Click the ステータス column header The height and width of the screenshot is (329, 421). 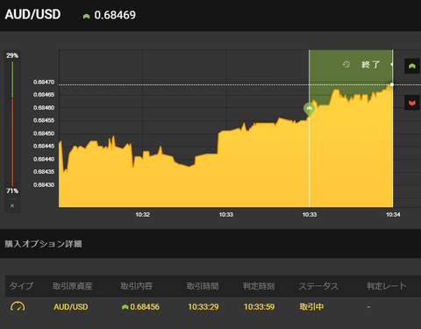318,286
